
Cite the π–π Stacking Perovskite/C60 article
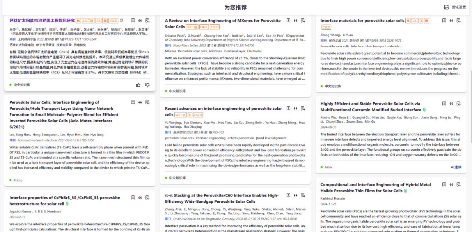(x=296, y=195)
